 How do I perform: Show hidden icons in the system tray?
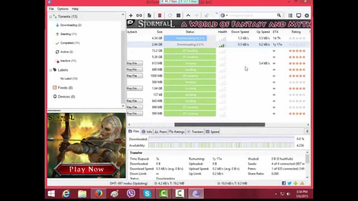click(276, 194)
